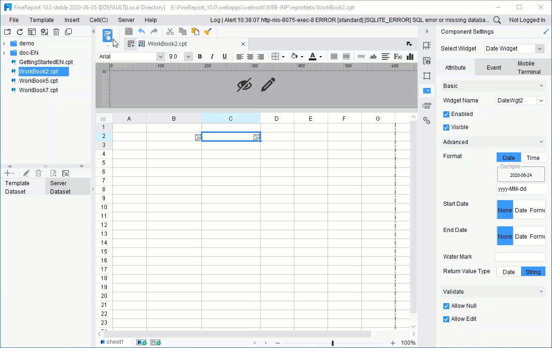The width and height of the screenshot is (552, 348).
Task: Switch to the Server Dataset tab
Action: point(68,187)
